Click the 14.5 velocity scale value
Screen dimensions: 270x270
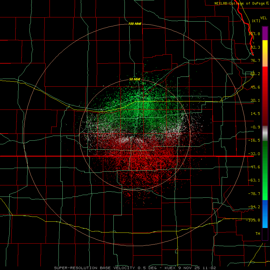255,114
